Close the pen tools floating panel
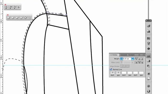 [5, 5]
